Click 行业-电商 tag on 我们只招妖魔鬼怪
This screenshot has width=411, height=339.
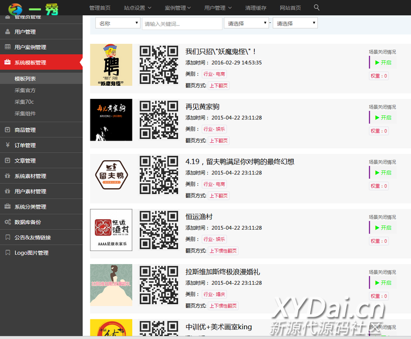pyautogui.click(x=214, y=74)
